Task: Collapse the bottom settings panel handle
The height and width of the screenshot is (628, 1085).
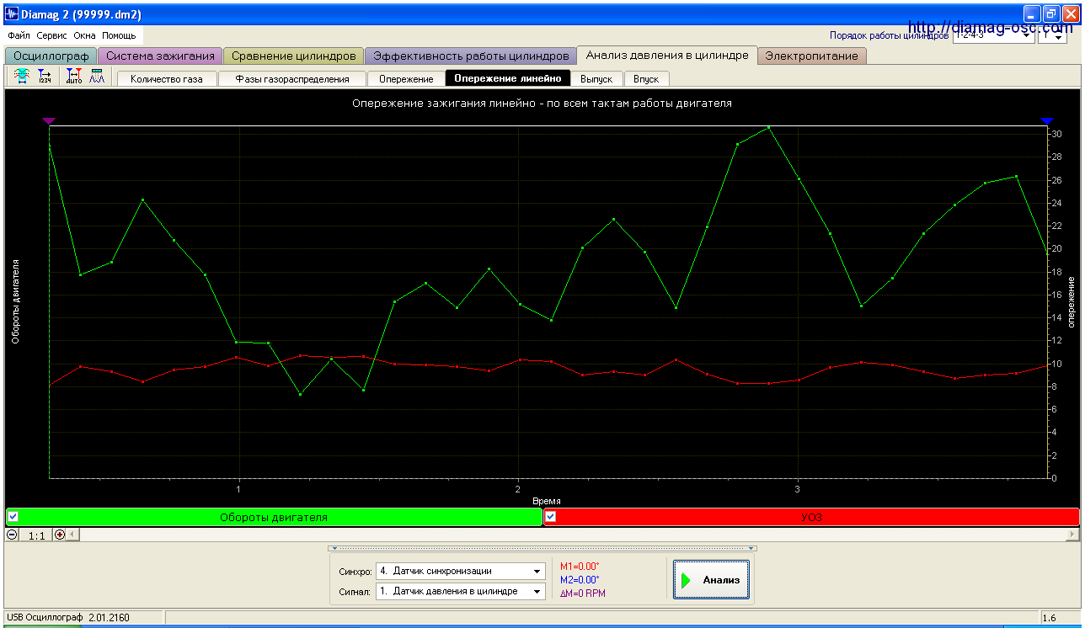Action: point(542,548)
